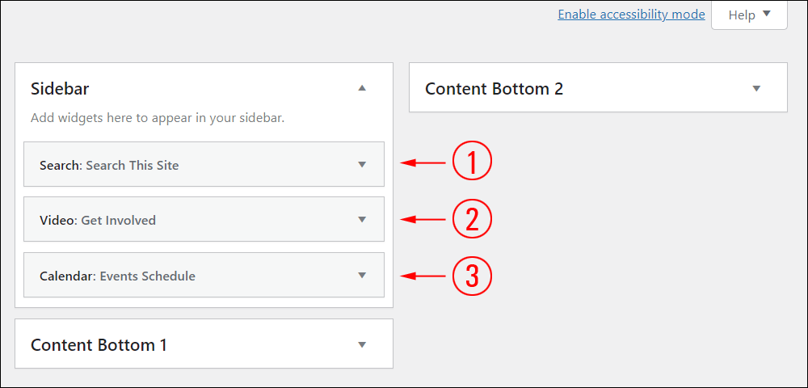Viewport: 808px width, 388px height.
Task: Click the Content Bottom 1 heading
Action: tap(99, 344)
